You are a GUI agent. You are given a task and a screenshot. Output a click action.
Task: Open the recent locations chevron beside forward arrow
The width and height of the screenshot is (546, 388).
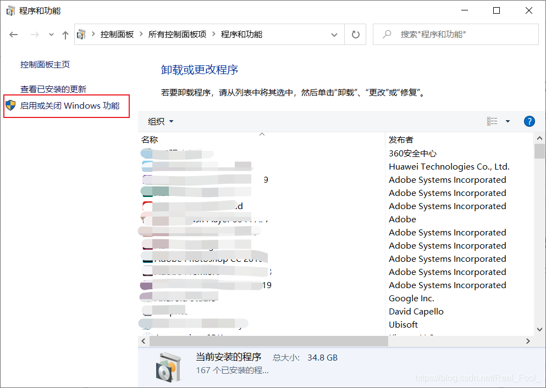click(x=51, y=34)
